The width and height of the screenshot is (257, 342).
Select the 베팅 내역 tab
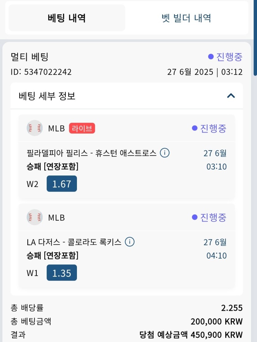coord(67,18)
